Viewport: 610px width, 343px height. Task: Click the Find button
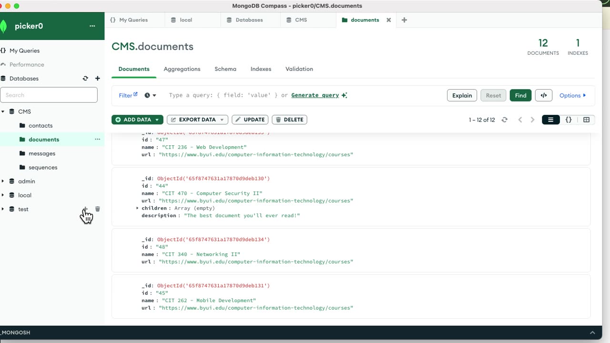tap(520, 95)
